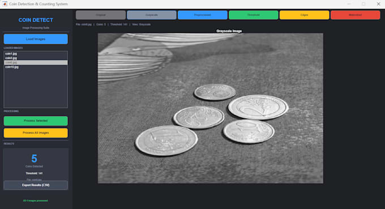Click the grayscale coin image preview
Image resolution: width=385 pixels, height=209 pixels.
[211, 108]
